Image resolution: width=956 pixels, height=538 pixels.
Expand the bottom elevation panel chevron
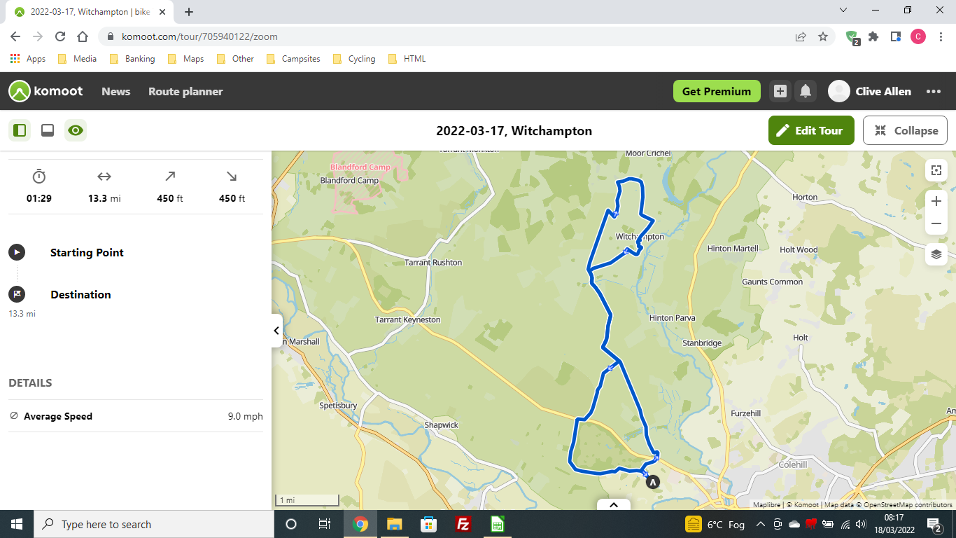[614, 504]
